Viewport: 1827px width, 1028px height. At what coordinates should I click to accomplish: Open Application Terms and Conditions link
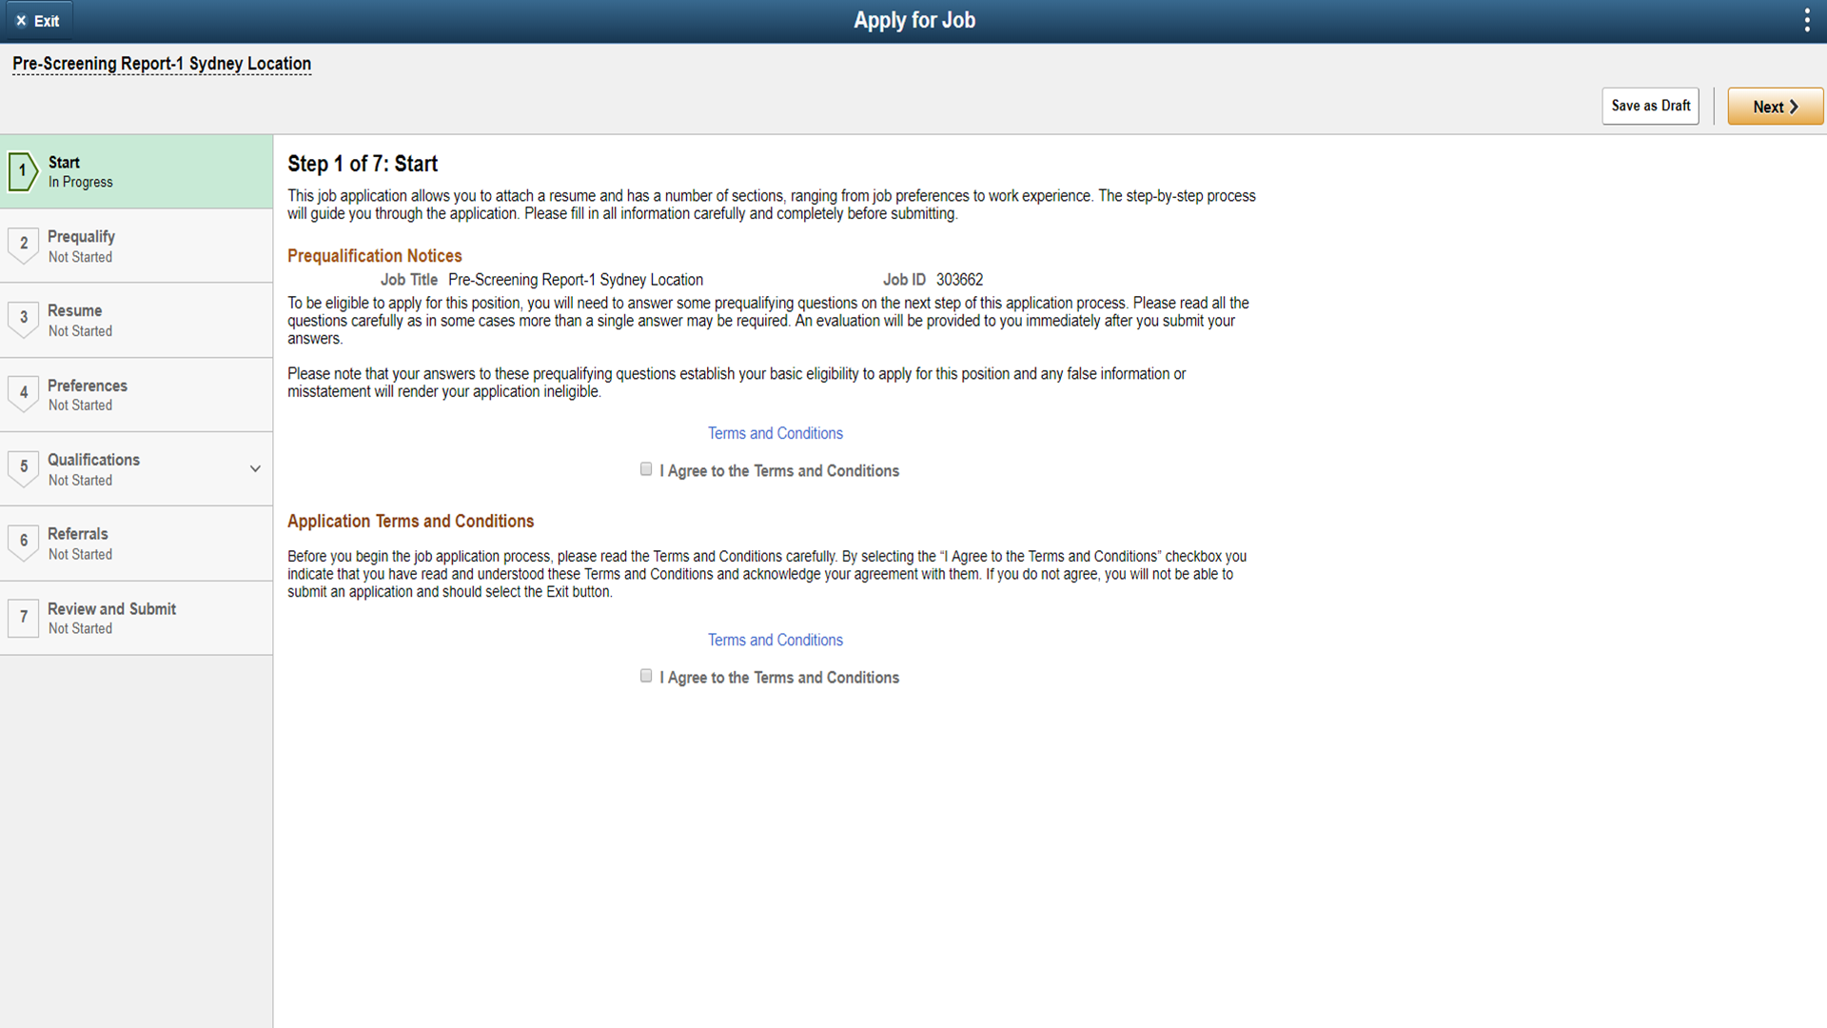775,640
